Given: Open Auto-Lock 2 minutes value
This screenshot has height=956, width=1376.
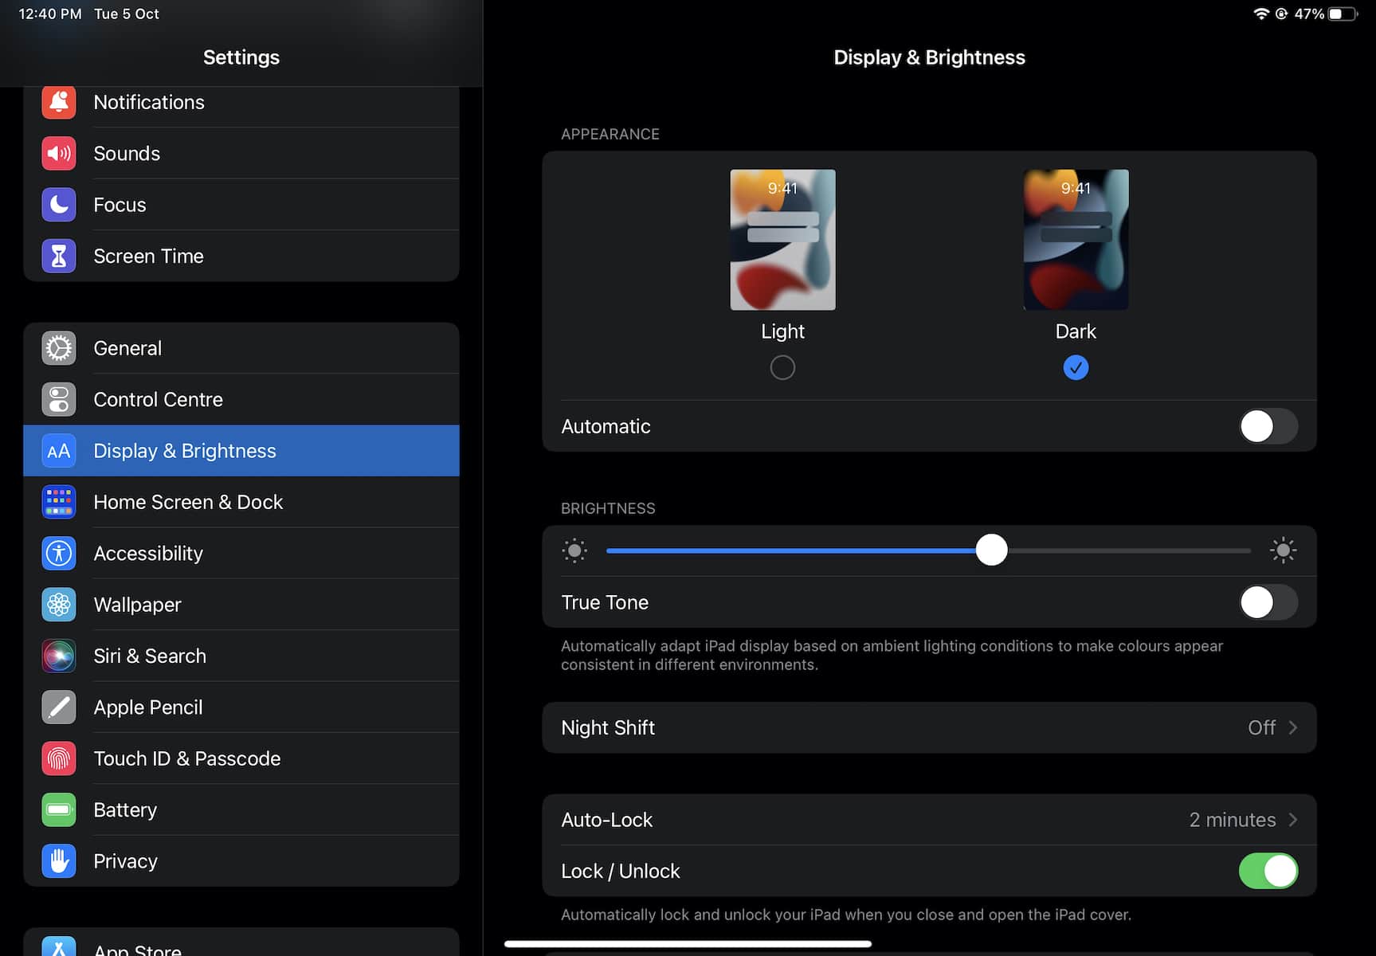Looking at the screenshot, I should [1232, 820].
